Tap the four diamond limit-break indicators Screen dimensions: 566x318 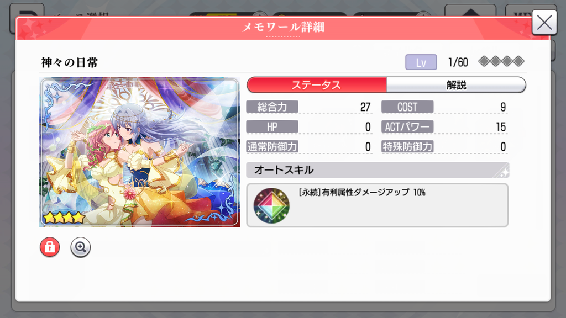[x=501, y=61]
